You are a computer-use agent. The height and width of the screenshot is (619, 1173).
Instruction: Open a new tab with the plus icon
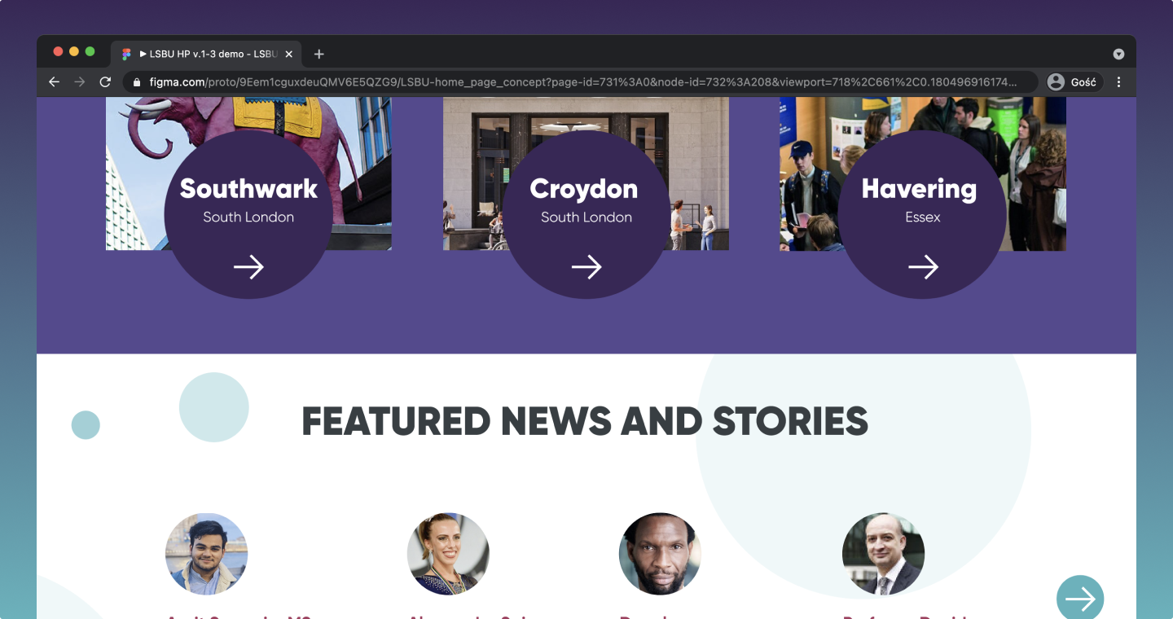[319, 54]
